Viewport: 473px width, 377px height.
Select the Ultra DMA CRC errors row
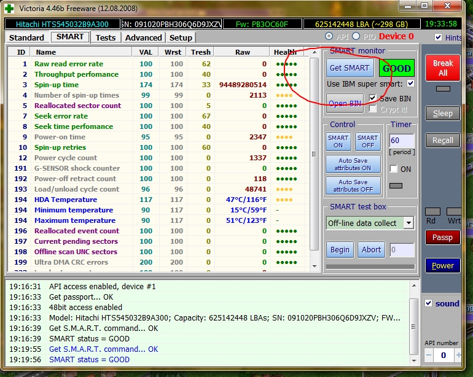pyautogui.click(x=158, y=262)
